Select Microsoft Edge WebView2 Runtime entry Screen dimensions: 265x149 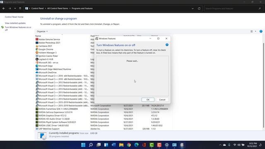coord(55,69)
